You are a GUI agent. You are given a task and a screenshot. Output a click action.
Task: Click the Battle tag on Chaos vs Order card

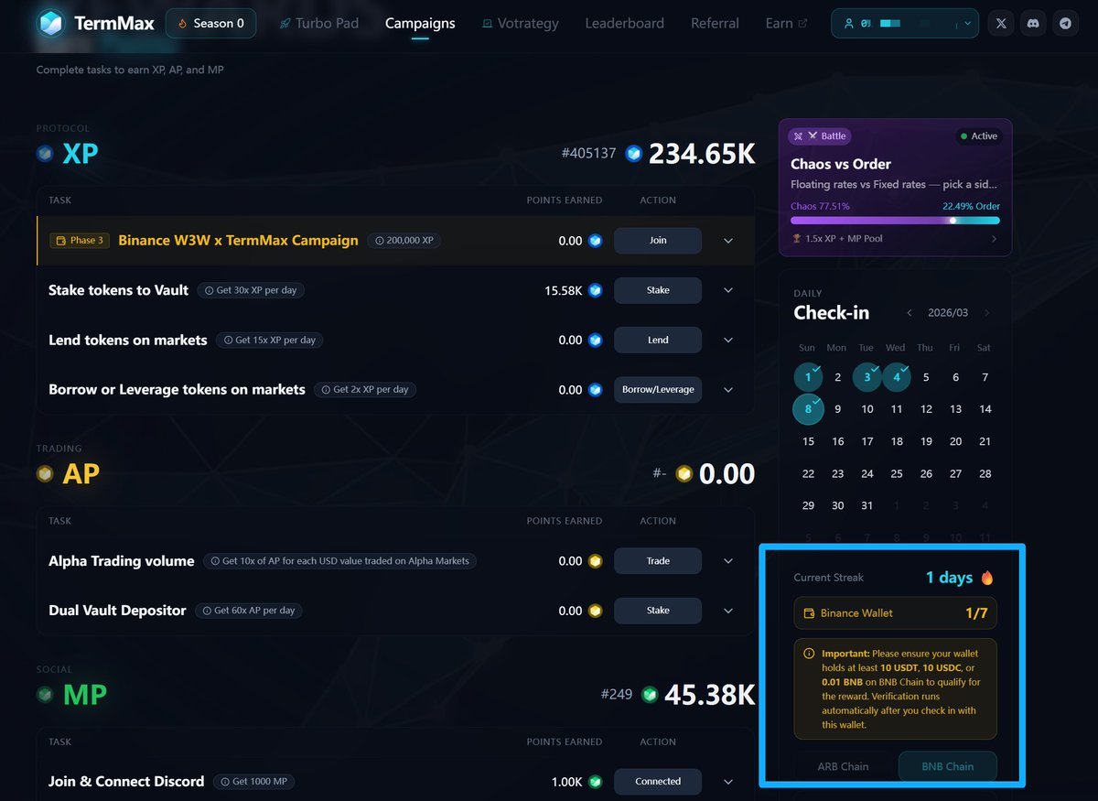tap(821, 136)
